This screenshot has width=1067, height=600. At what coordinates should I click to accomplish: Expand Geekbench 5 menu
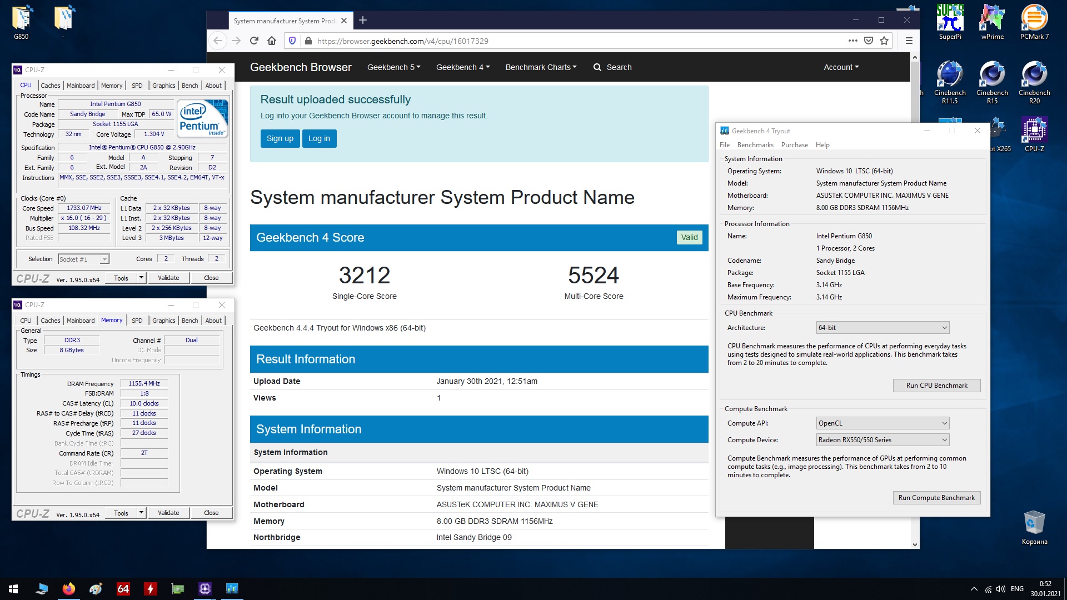tap(393, 67)
